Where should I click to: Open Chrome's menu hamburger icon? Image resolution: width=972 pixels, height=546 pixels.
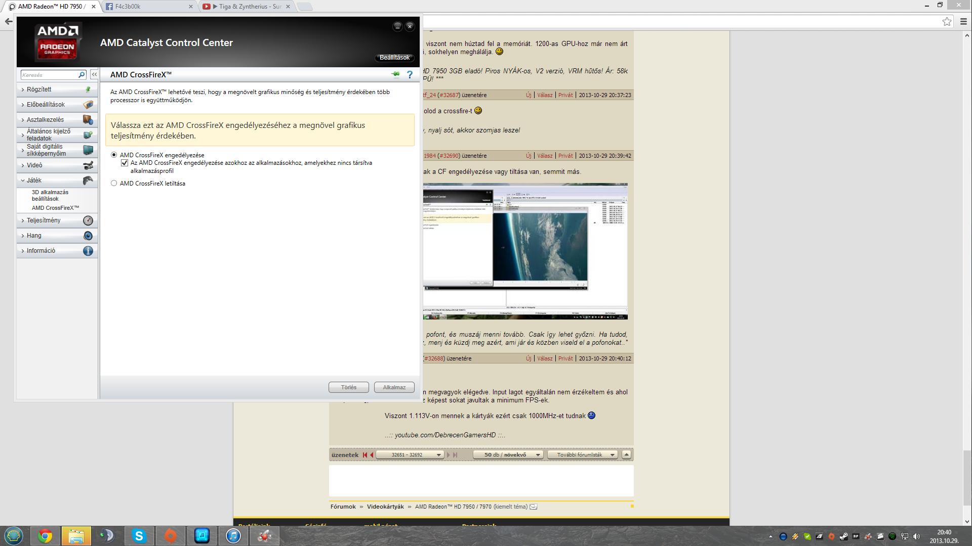(963, 21)
